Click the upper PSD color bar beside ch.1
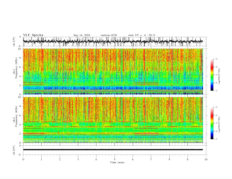 click(x=212, y=75)
